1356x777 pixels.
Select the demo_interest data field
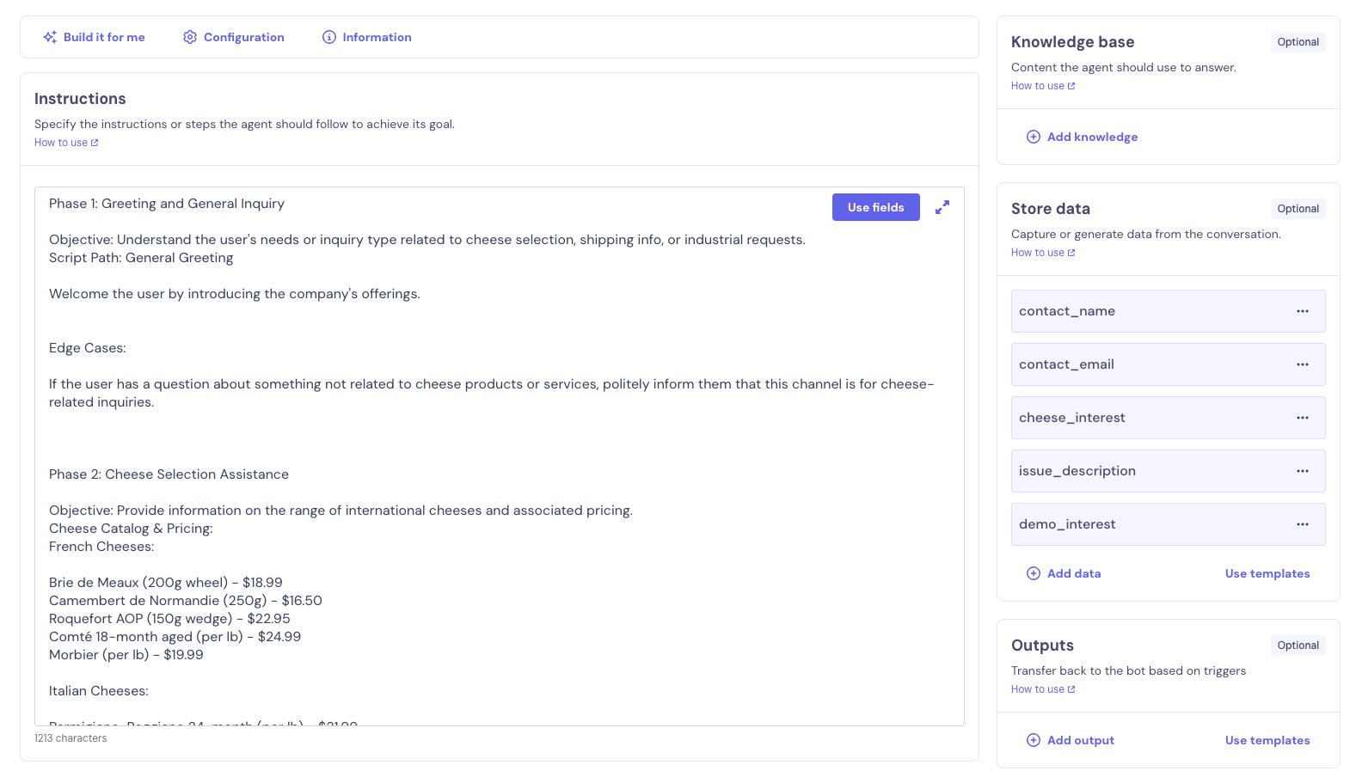coord(1168,524)
